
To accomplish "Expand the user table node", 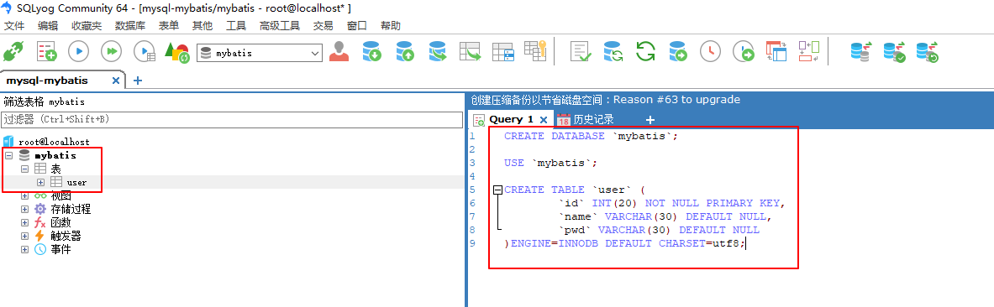I will click(x=41, y=182).
